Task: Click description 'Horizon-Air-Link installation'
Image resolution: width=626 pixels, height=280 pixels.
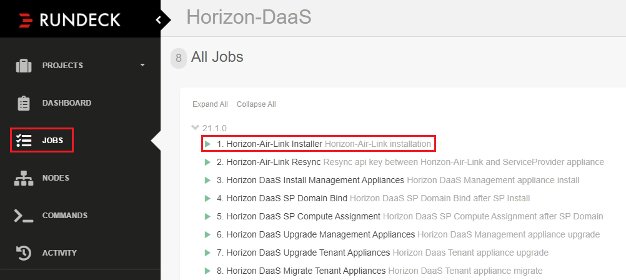Action: pyautogui.click(x=378, y=144)
